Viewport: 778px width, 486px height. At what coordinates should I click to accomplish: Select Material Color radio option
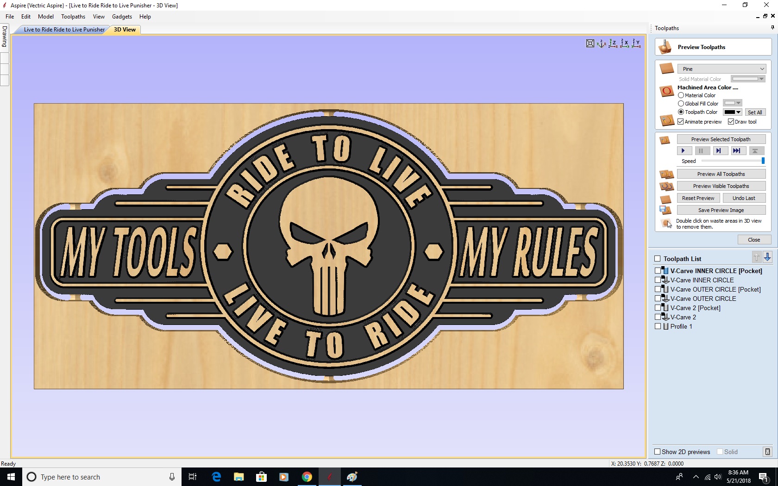click(x=681, y=95)
